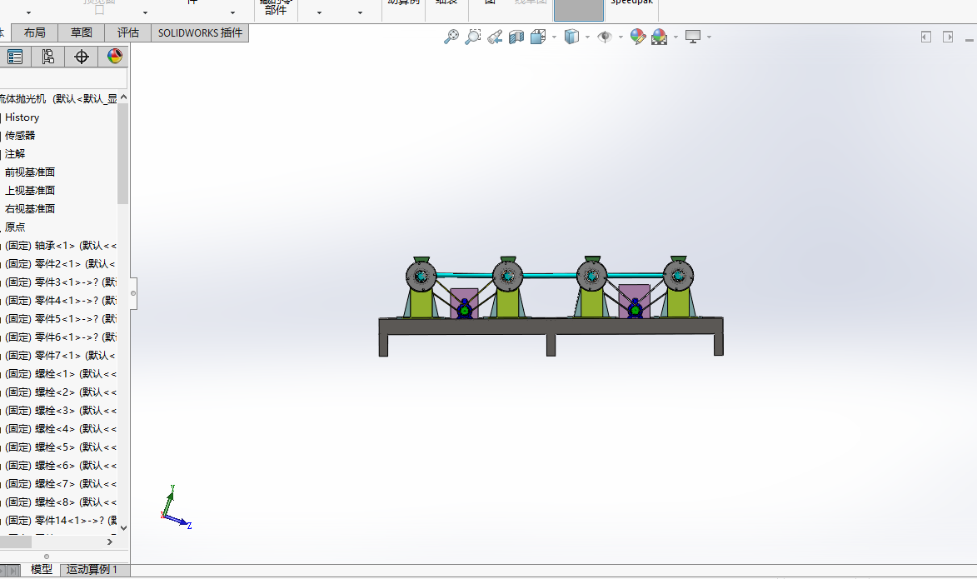Click the View Settings monitor icon

point(693,37)
